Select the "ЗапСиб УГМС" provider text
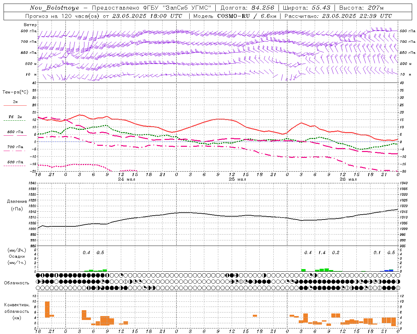 [187, 8]
